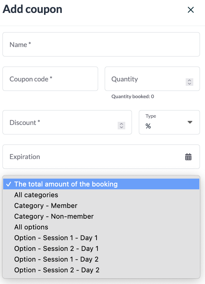Click the Discount spinner arrows
The height and width of the screenshot is (284, 205).
click(x=121, y=126)
